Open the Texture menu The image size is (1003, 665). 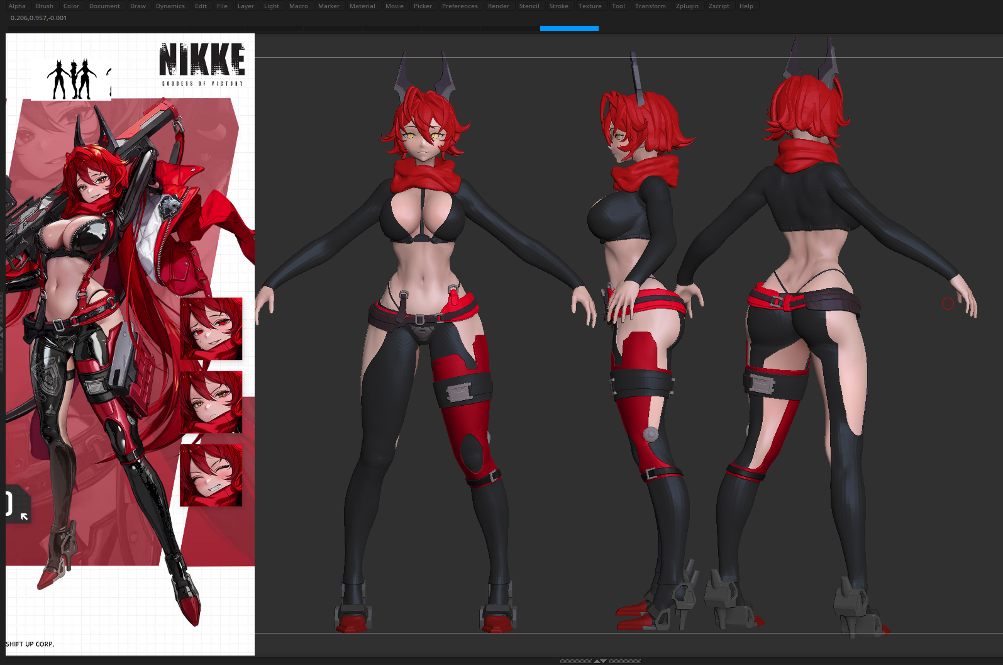[x=590, y=6]
